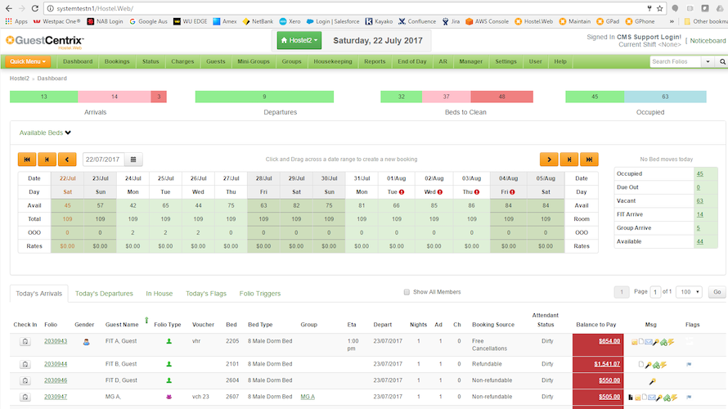
Task: Open the calendar picker beside 22/07/2017
Action: tap(133, 160)
